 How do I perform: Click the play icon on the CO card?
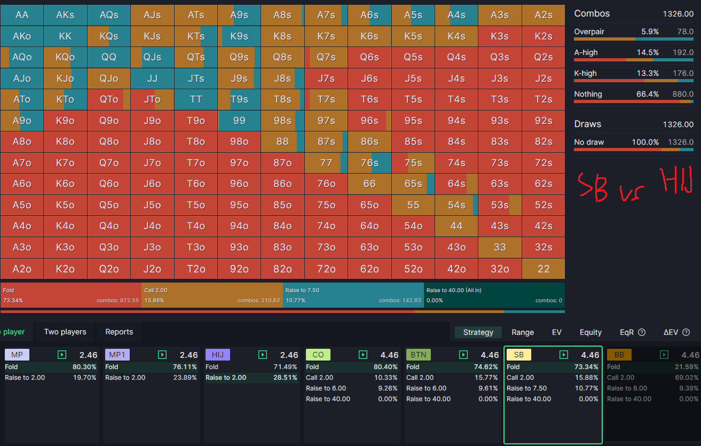pyautogui.click(x=363, y=355)
